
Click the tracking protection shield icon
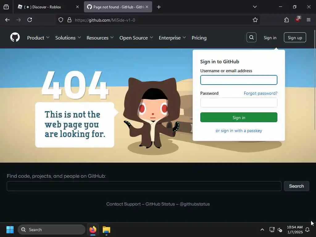pyautogui.click(x=61, y=20)
